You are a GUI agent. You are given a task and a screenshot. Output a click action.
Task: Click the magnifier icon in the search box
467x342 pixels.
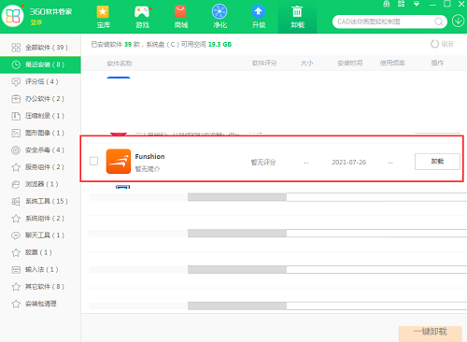[438, 21]
